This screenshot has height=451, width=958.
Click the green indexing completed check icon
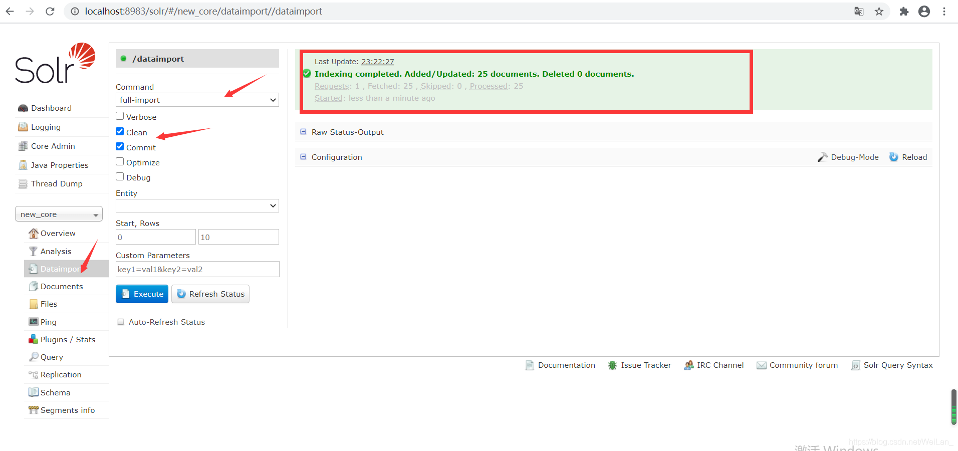pos(307,74)
